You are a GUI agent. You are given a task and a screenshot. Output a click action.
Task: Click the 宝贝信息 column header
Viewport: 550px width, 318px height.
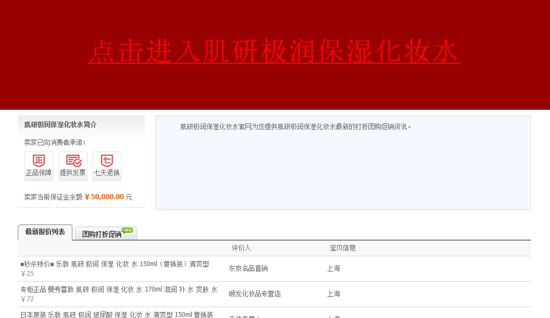coord(343,248)
